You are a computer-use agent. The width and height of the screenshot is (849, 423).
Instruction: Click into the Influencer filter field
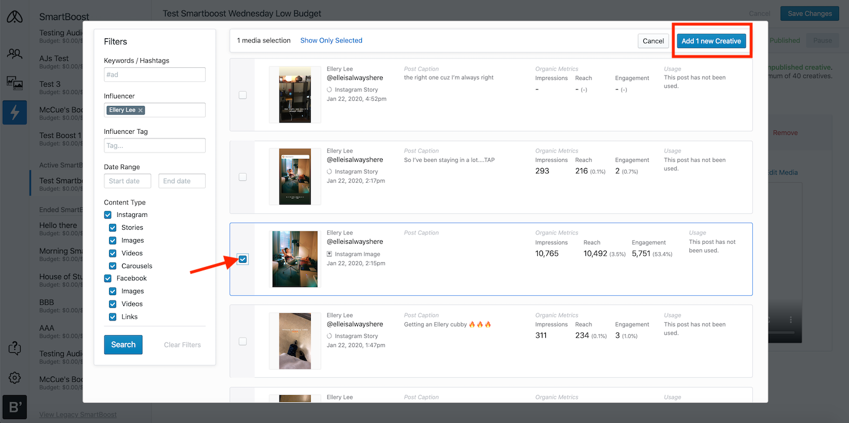click(x=154, y=110)
